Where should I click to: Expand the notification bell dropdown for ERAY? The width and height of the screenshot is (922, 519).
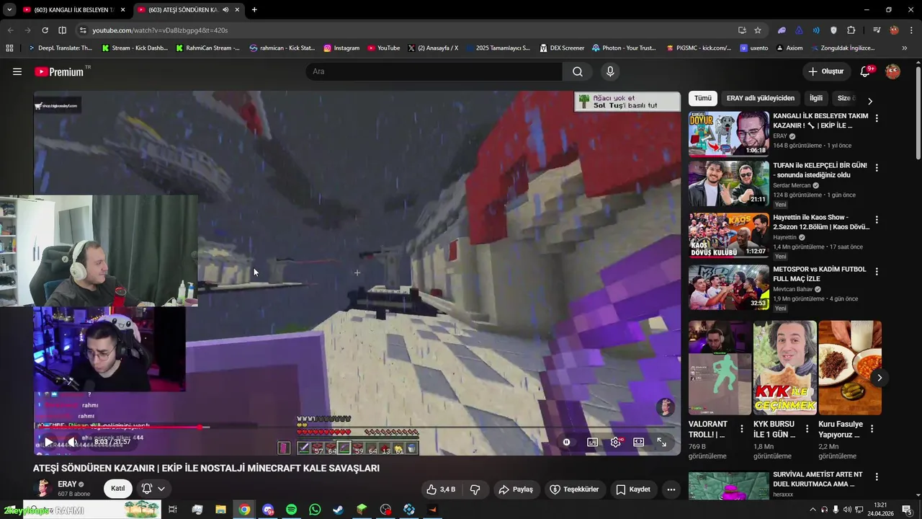[x=153, y=489]
